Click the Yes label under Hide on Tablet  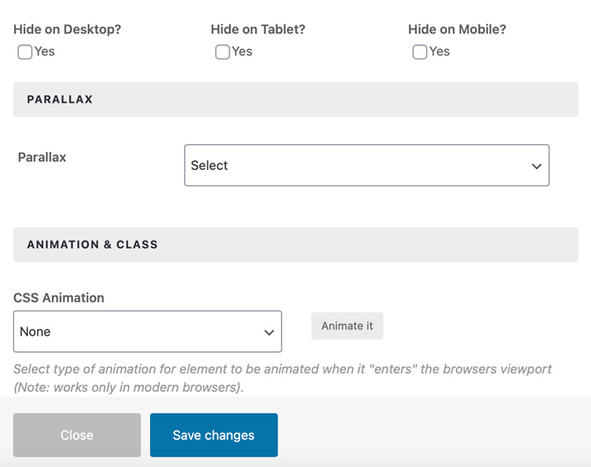coord(242,52)
